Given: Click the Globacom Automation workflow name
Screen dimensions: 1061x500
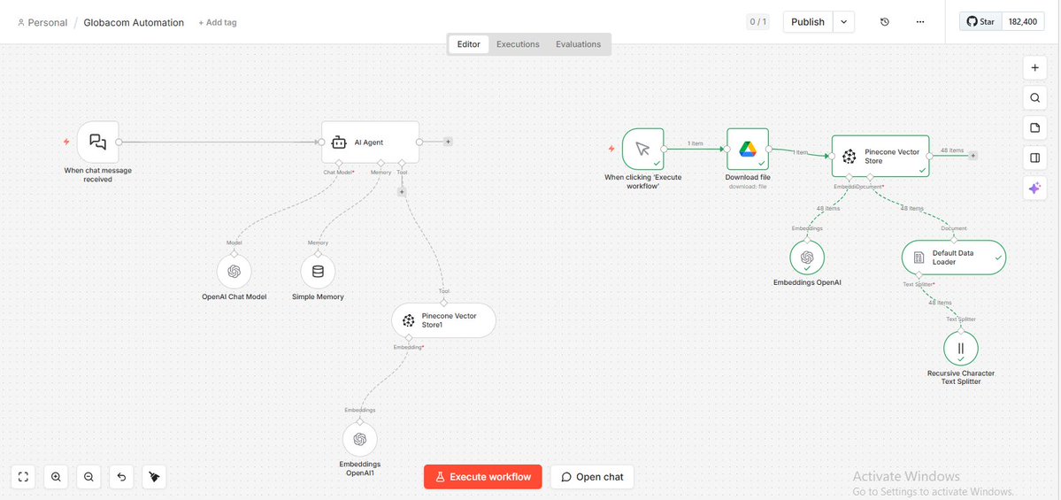Looking at the screenshot, I should pos(134,22).
